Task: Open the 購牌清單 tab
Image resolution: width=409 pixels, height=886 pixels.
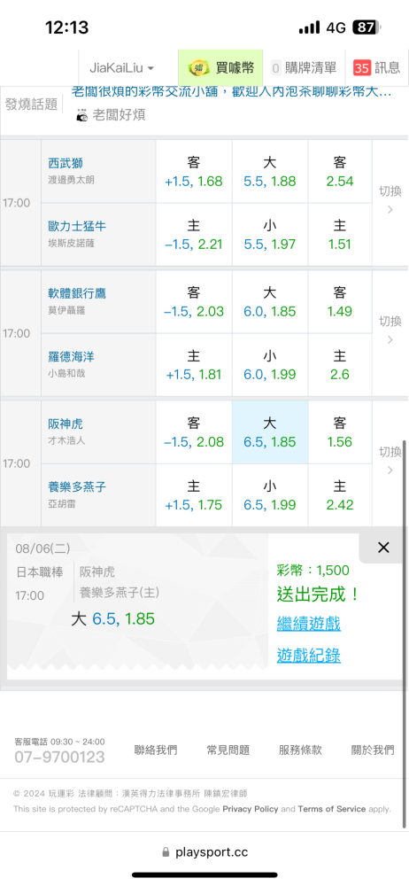Action: point(304,68)
